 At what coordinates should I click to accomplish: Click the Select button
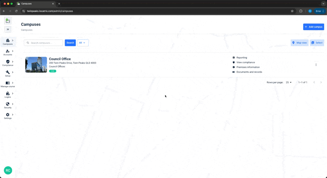317,43
